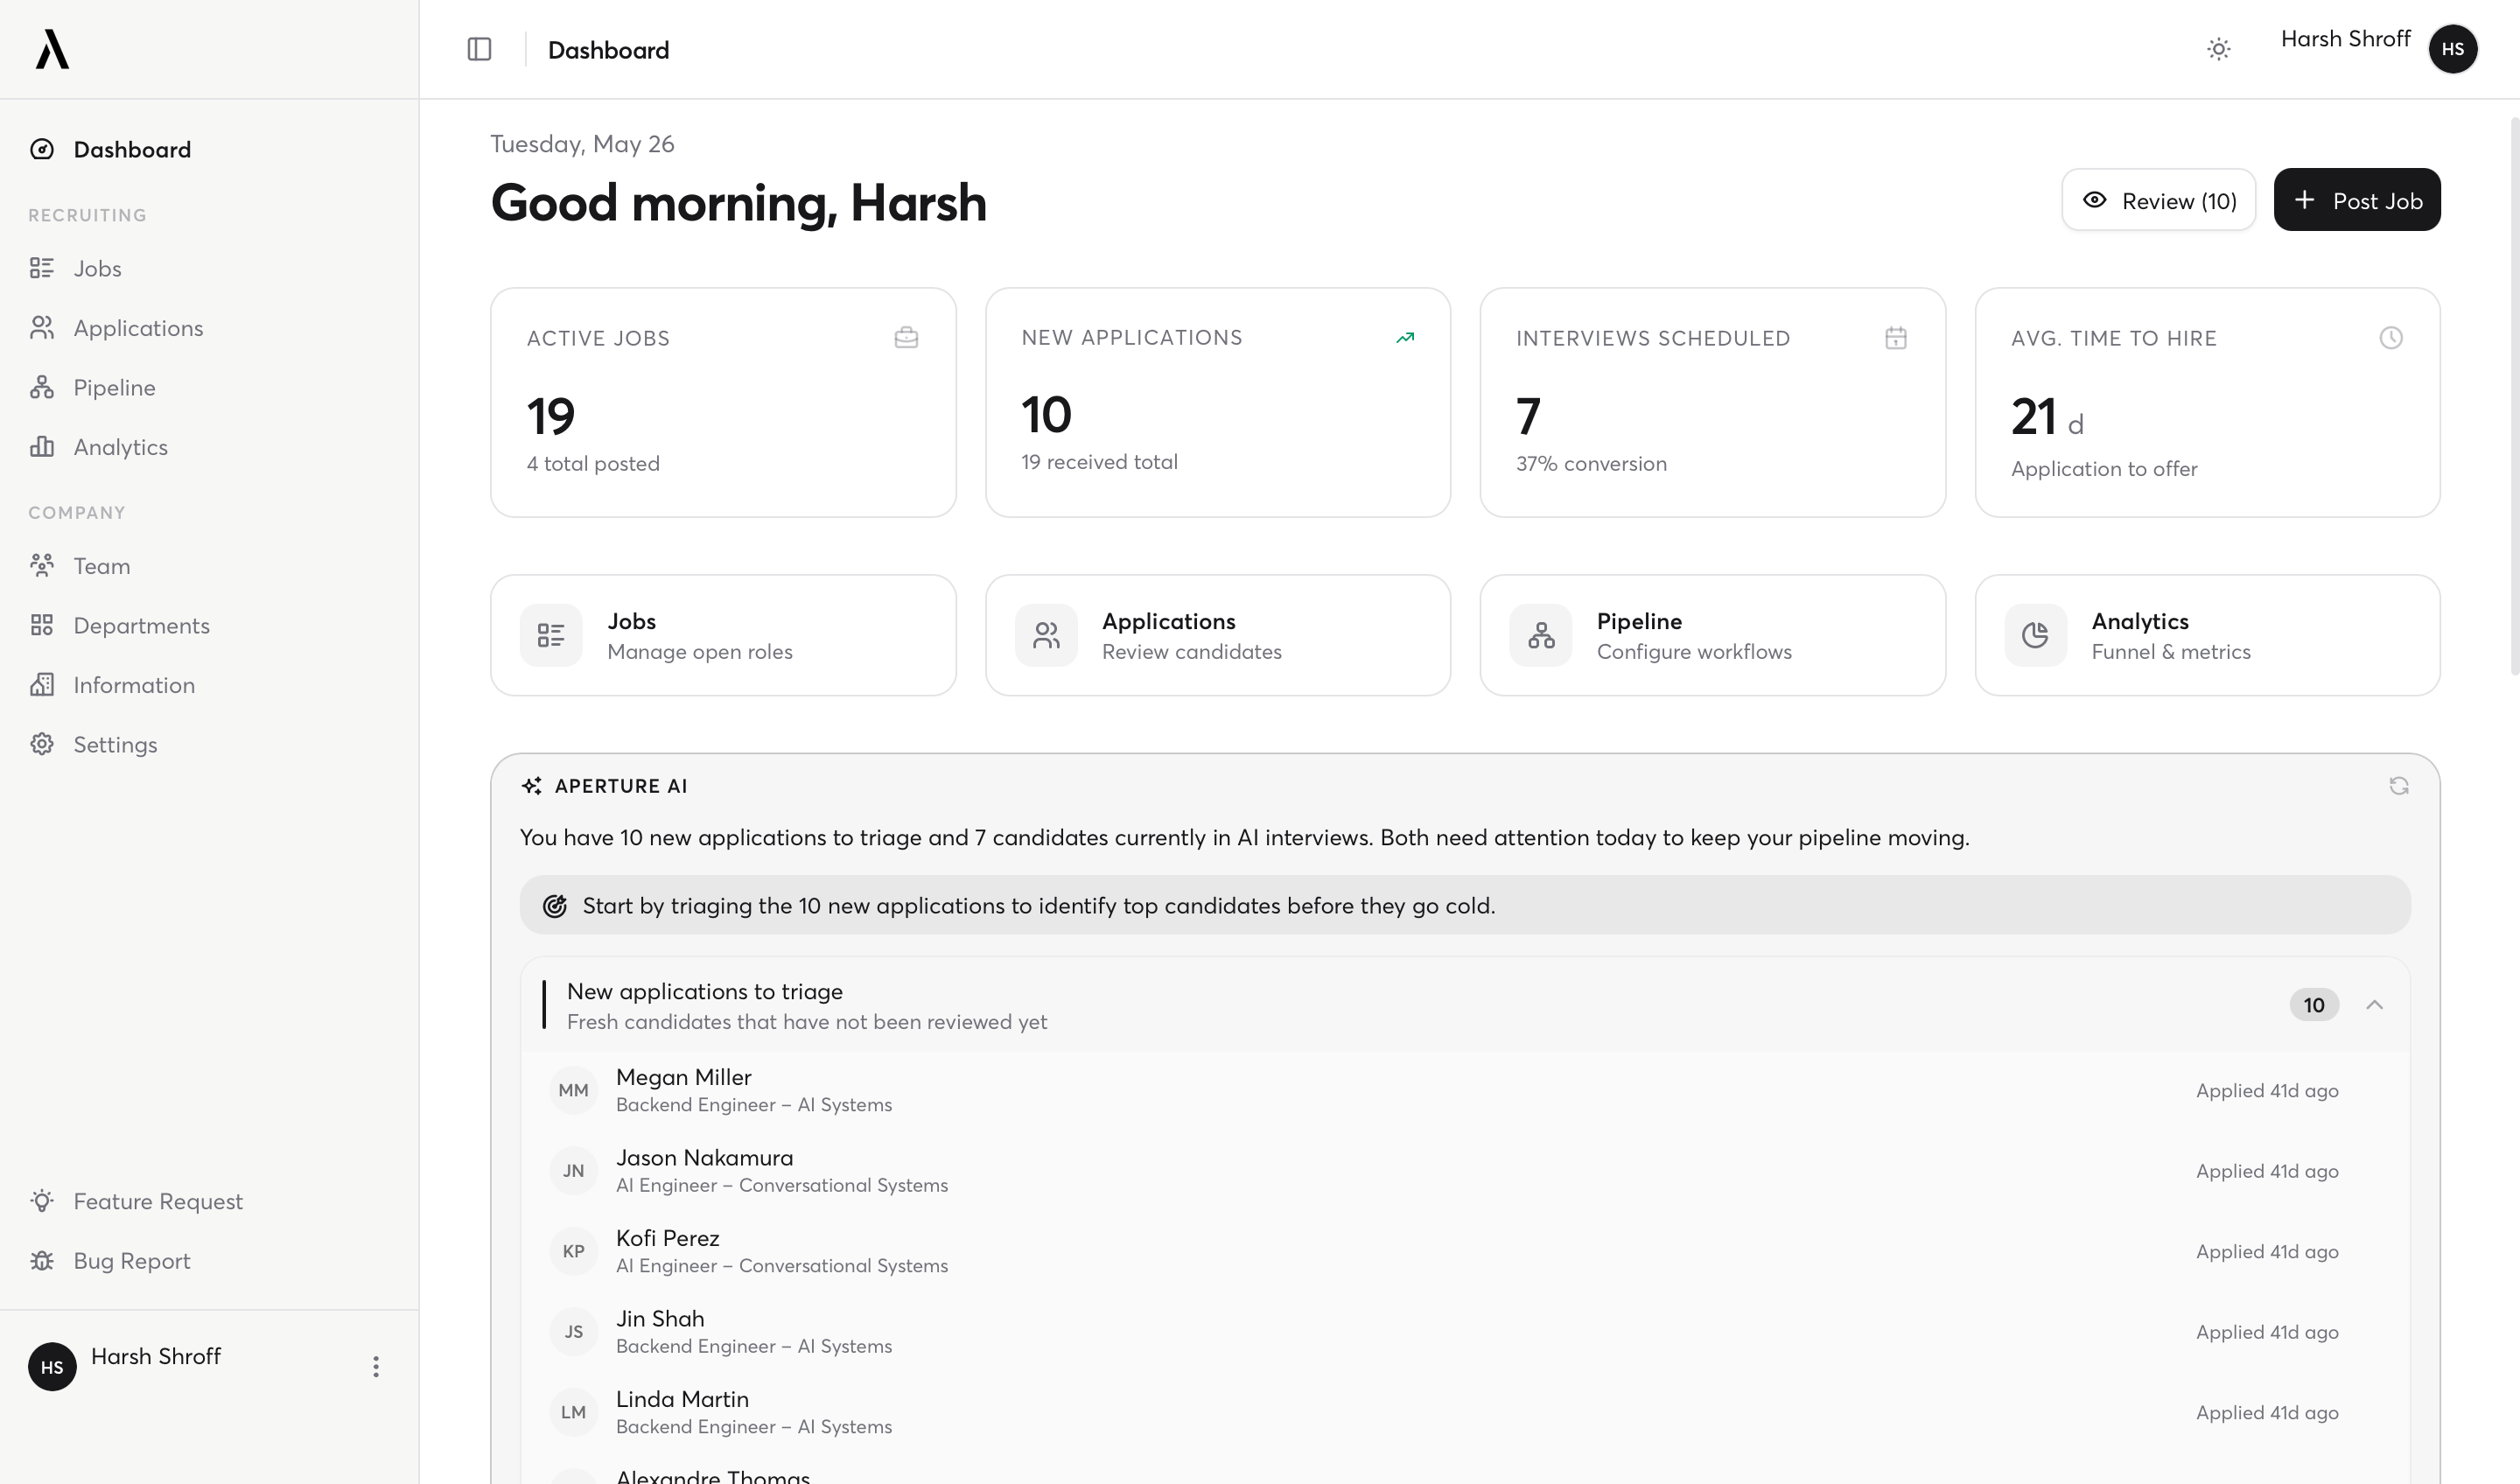Click the trending arrow icon on New Applications
This screenshot has width=2520, height=1484.
click(x=1405, y=338)
